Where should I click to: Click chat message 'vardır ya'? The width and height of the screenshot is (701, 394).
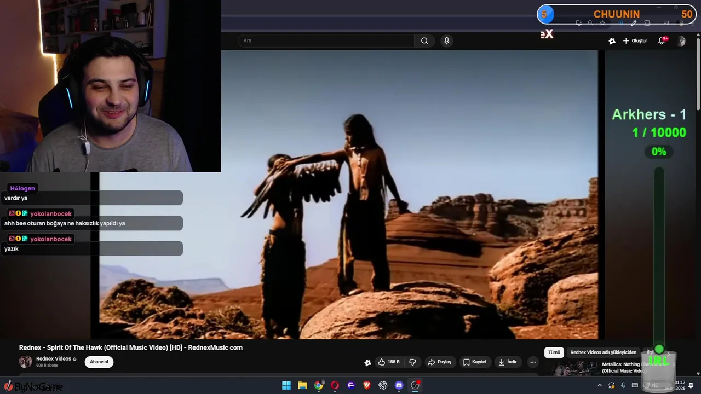pyautogui.click(x=16, y=198)
